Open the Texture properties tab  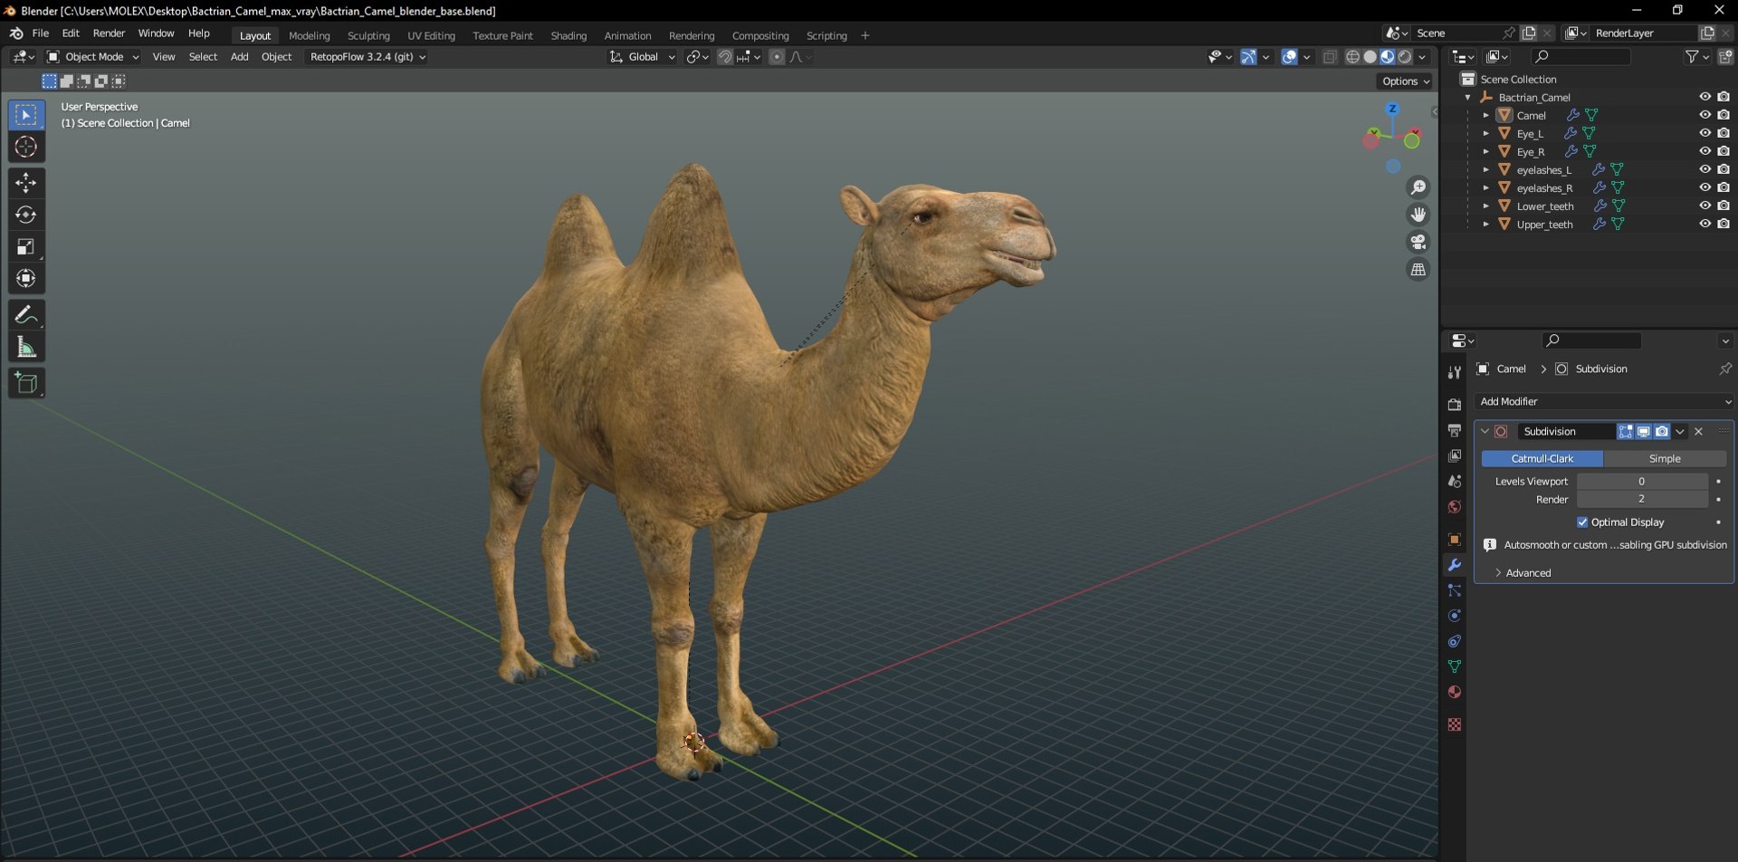coord(1454,723)
